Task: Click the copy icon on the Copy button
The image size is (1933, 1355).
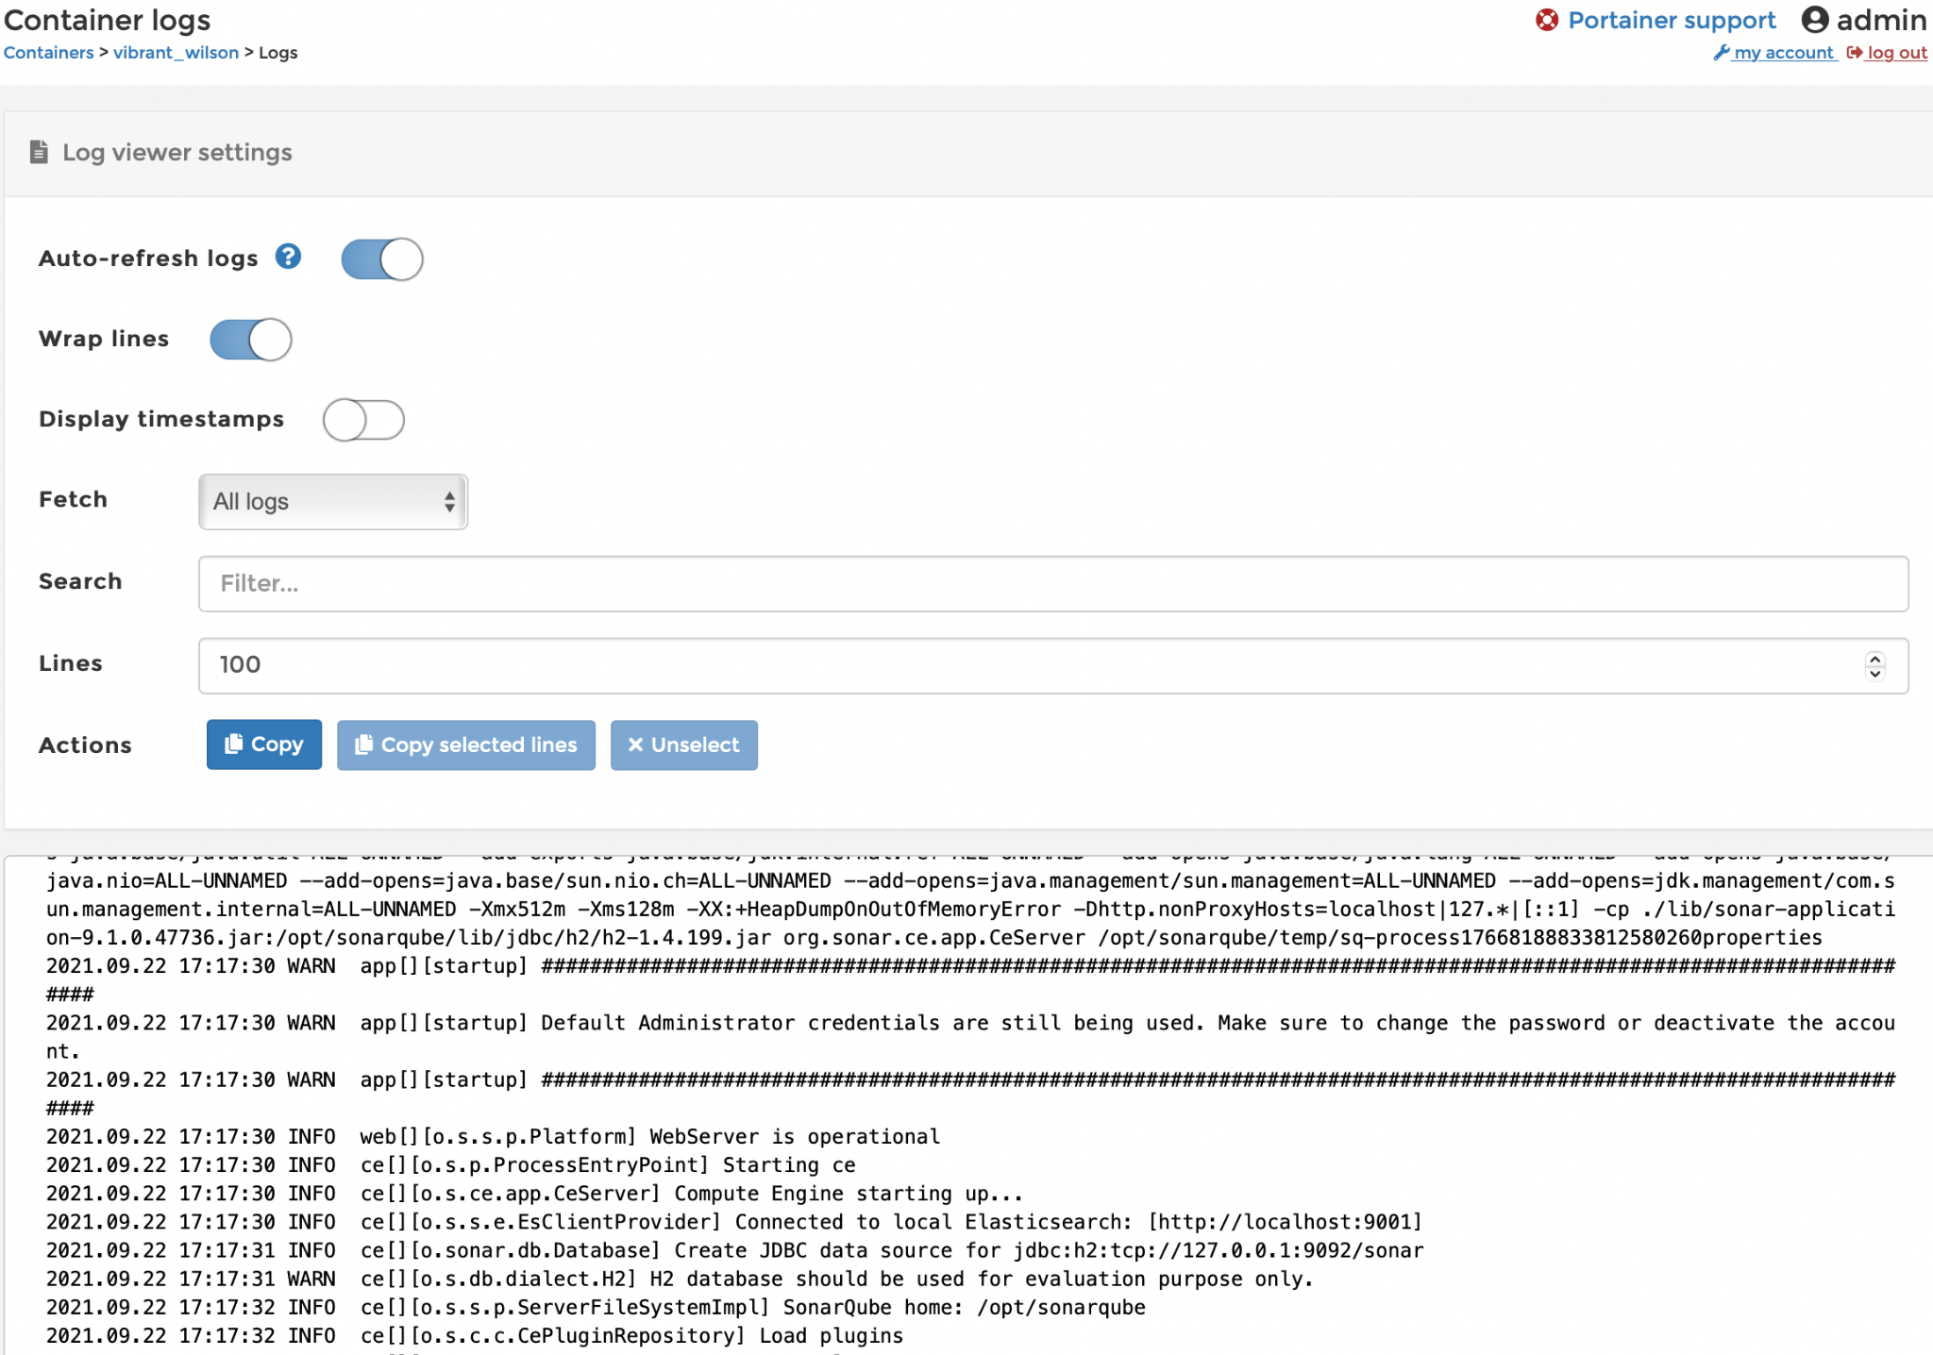Action: (x=233, y=744)
